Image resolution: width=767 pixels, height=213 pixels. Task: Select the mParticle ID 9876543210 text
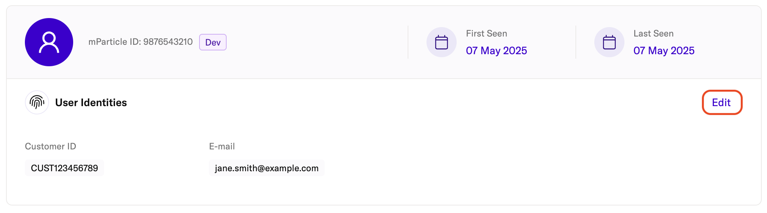click(140, 42)
